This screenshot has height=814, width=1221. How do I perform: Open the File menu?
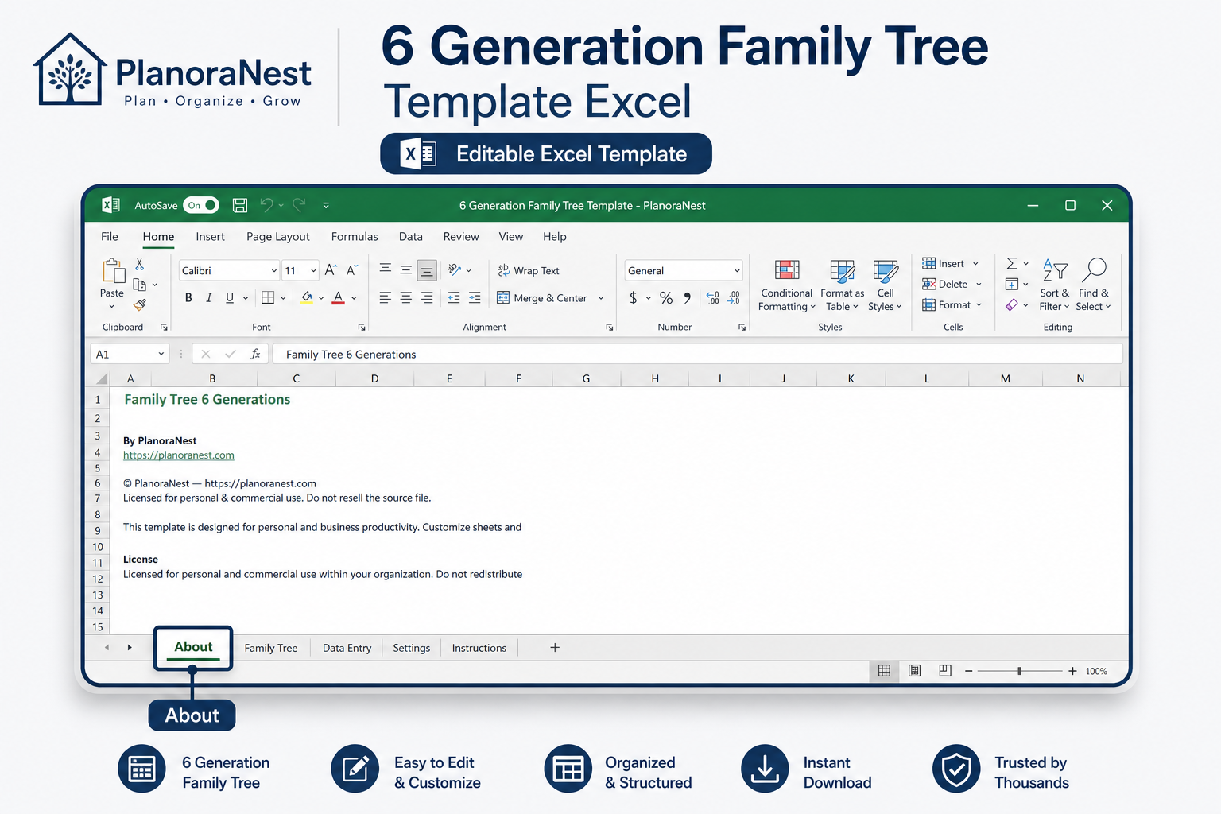(110, 236)
